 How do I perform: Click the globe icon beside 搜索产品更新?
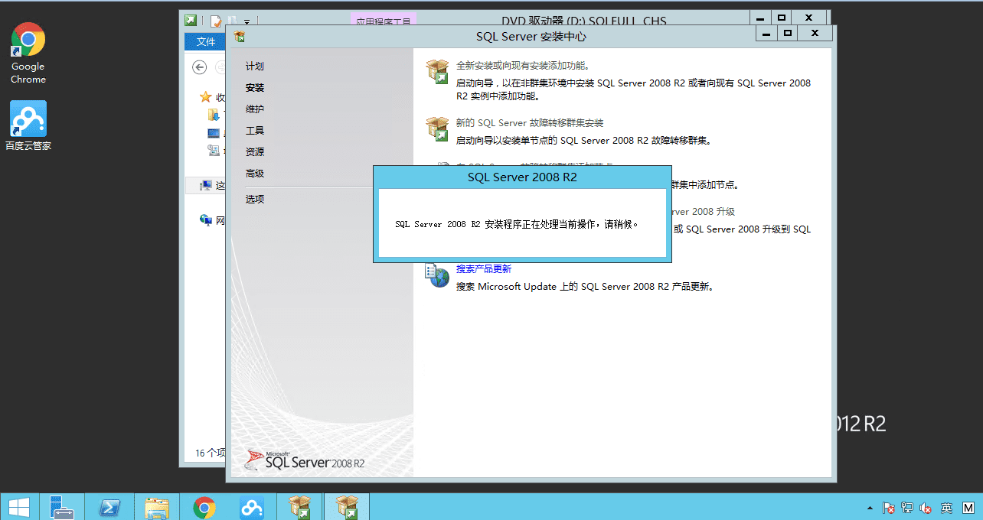[437, 277]
